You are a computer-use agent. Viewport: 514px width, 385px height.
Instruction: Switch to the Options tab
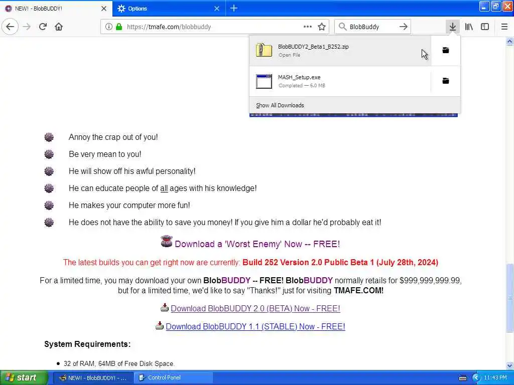pyautogui.click(x=169, y=9)
